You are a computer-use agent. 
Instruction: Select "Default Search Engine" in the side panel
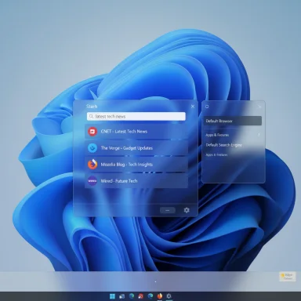[223, 145]
